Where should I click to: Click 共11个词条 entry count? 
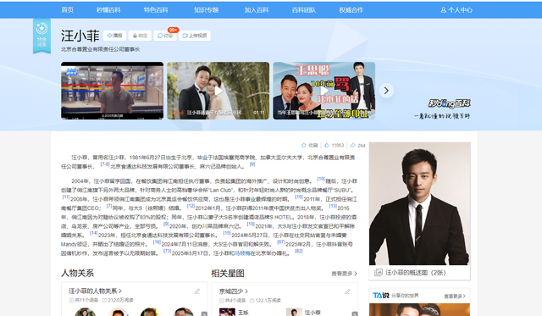pyautogui.click(x=84, y=300)
